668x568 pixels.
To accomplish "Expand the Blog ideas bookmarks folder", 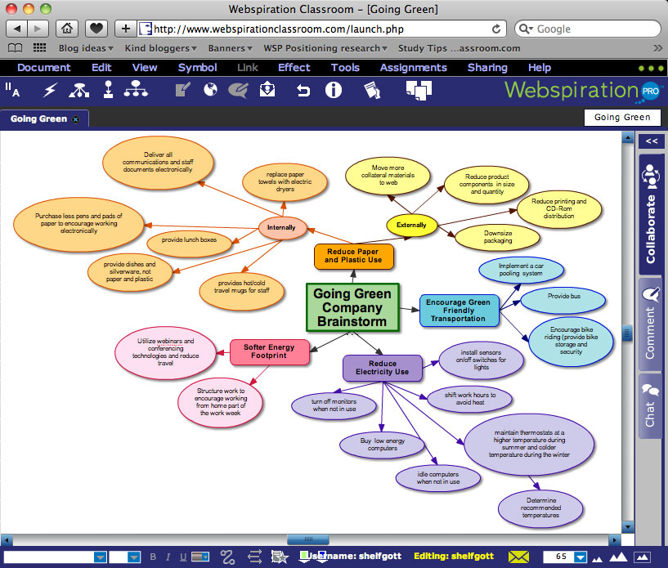I will [86, 48].
